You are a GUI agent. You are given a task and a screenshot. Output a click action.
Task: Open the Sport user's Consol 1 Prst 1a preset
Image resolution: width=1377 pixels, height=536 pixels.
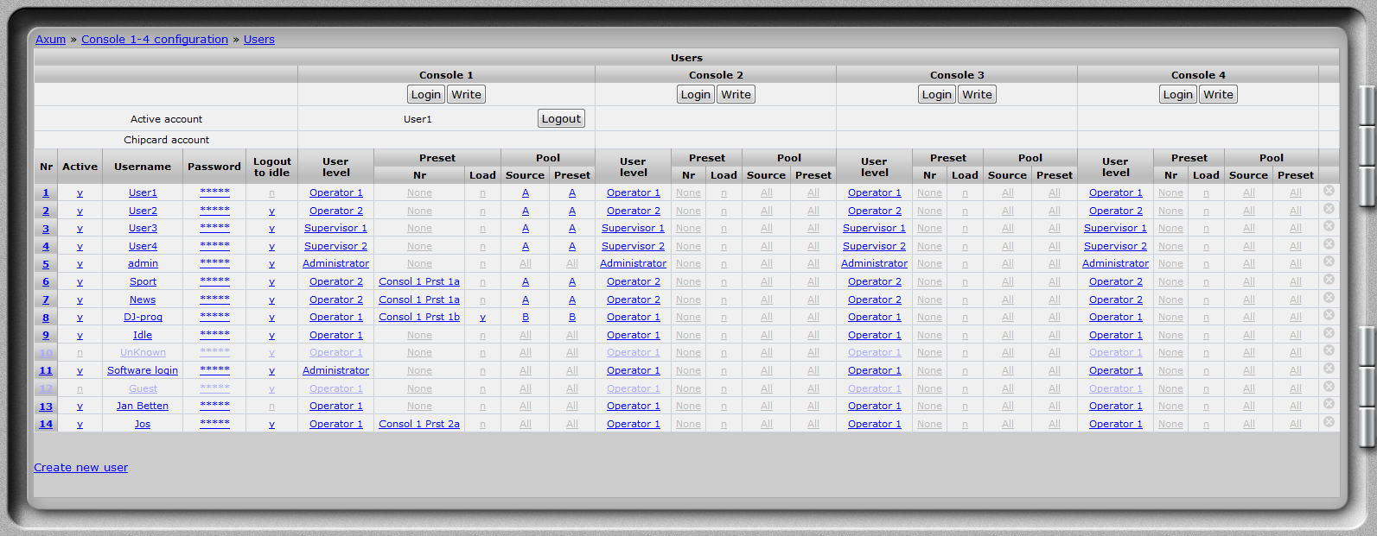pos(419,282)
